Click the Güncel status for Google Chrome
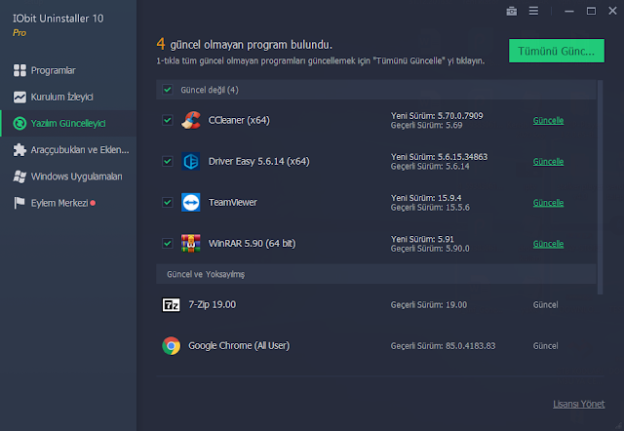The width and height of the screenshot is (624, 431). (545, 346)
